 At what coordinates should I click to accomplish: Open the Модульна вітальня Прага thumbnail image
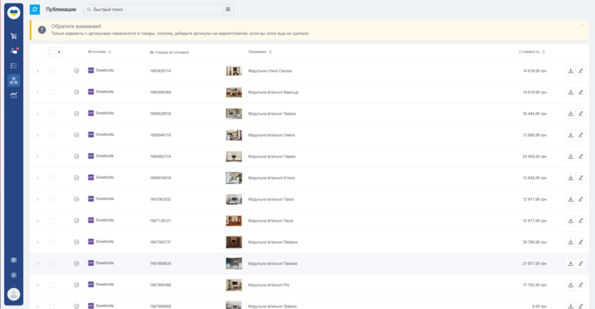coord(234,200)
